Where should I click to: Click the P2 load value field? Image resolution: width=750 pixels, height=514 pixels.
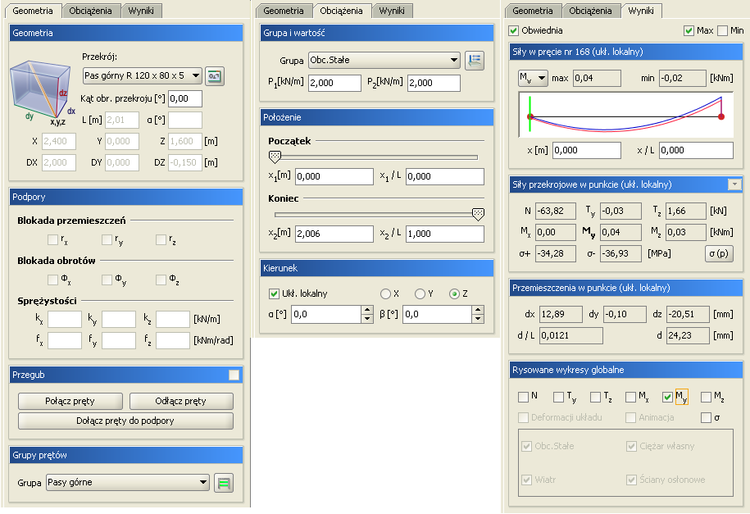coord(434,83)
